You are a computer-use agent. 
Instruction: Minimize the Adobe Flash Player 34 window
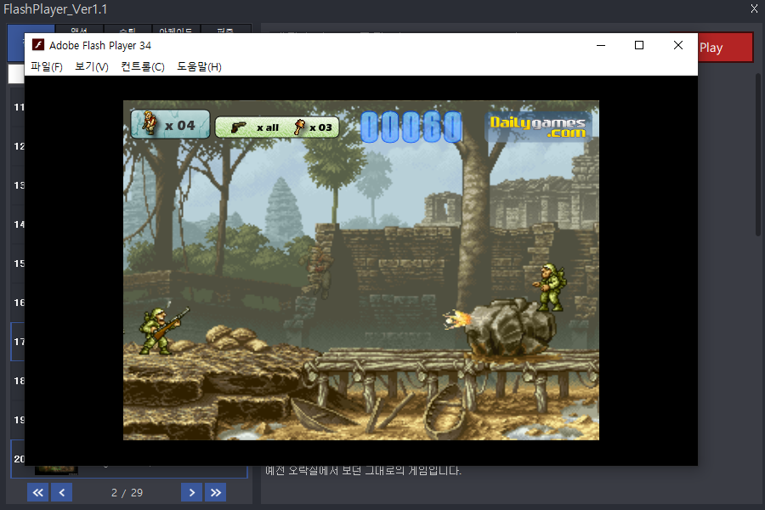(601, 45)
